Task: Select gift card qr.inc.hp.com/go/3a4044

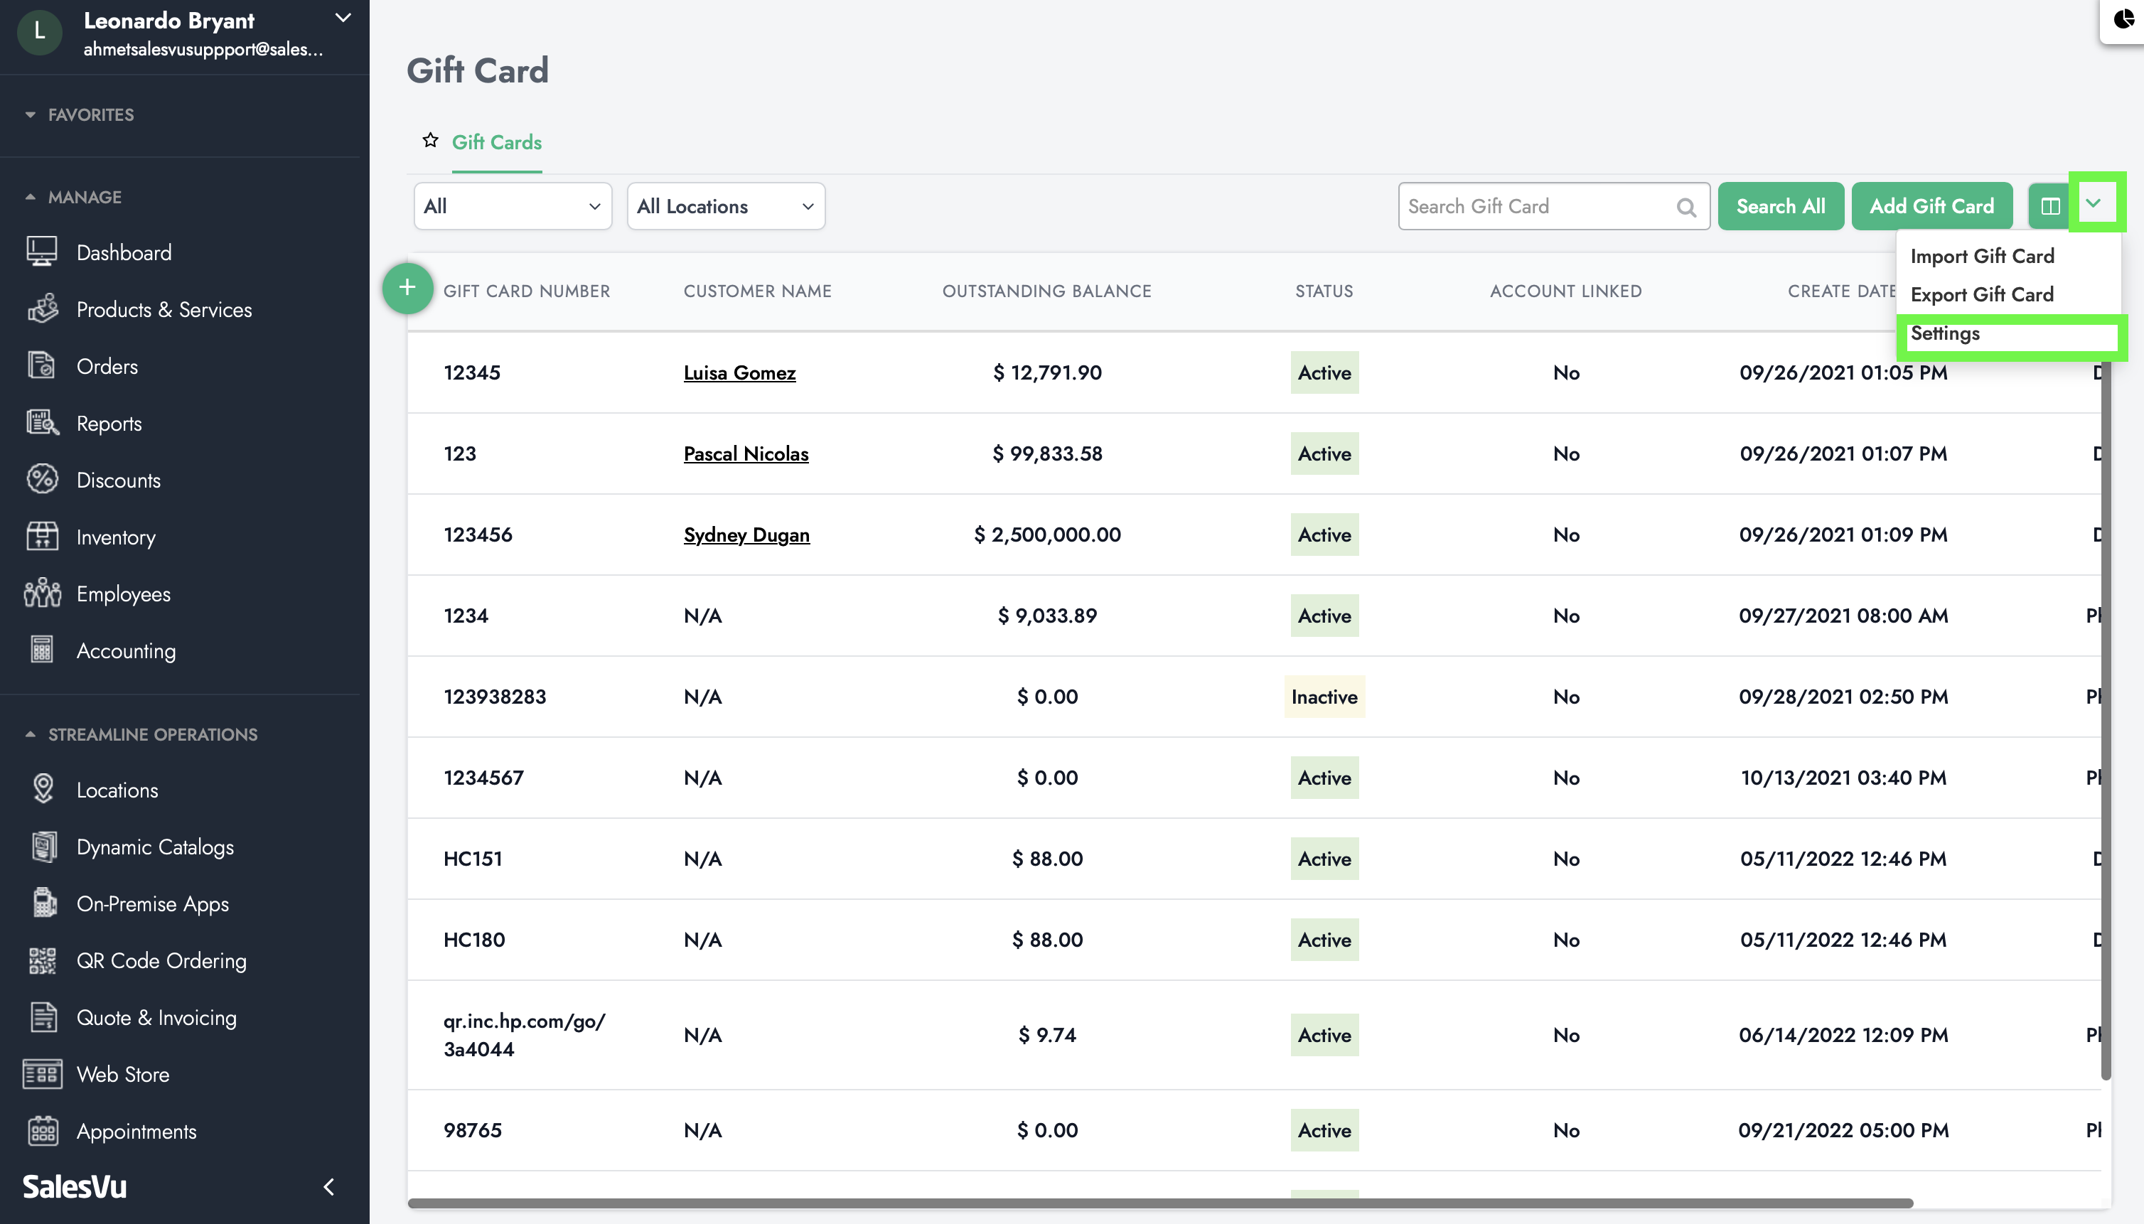Action: tap(524, 1035)
